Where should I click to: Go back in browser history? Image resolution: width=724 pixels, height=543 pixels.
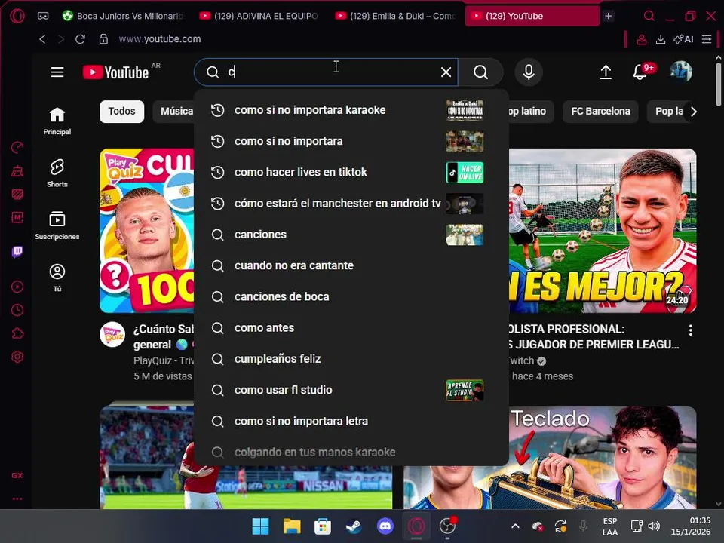pyautogui.click(x=42, y=39)
